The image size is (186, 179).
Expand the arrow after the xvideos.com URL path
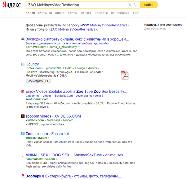(75, 120)
